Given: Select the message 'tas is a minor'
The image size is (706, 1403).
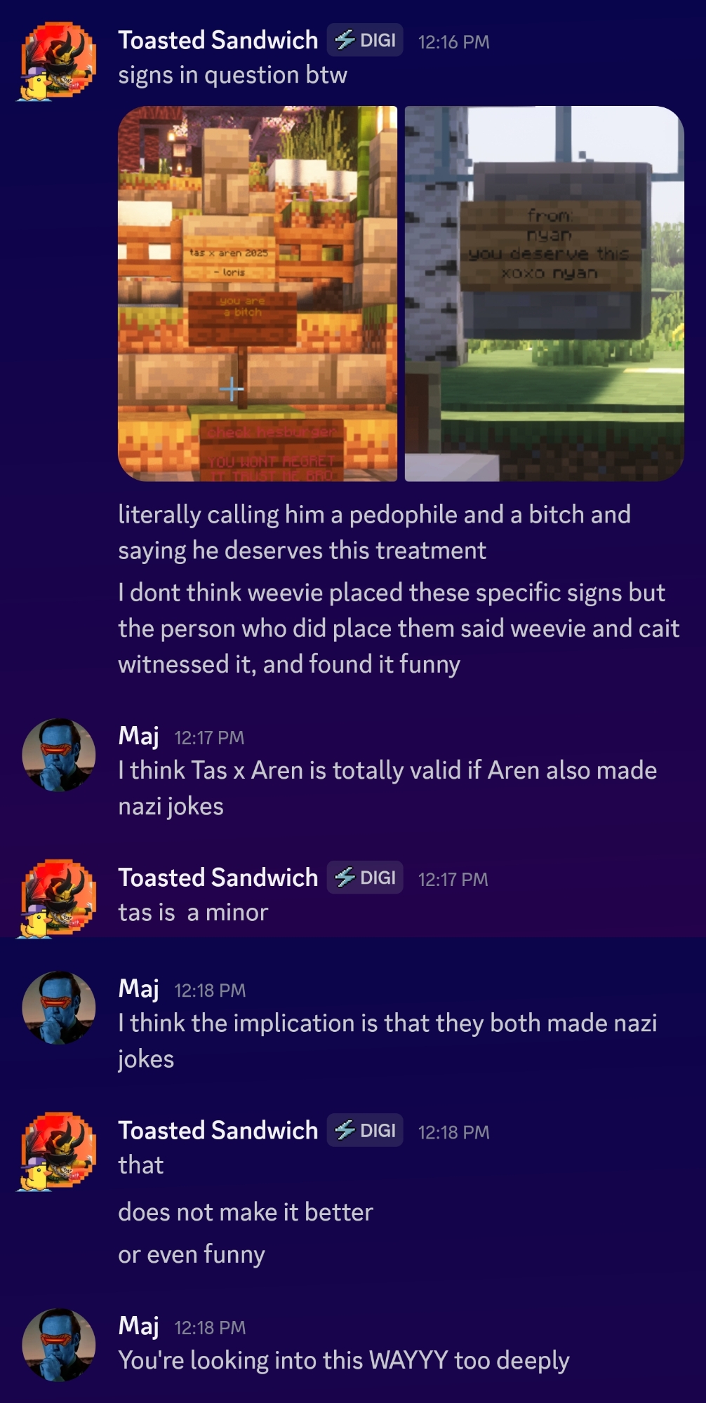Looking at the screenshot, I should click(193, 913).
